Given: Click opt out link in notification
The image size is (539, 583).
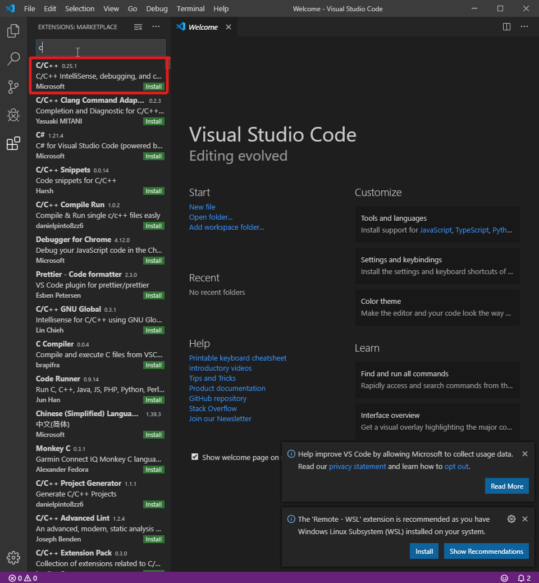Looking at the screenshot, I should pos(456,466).
